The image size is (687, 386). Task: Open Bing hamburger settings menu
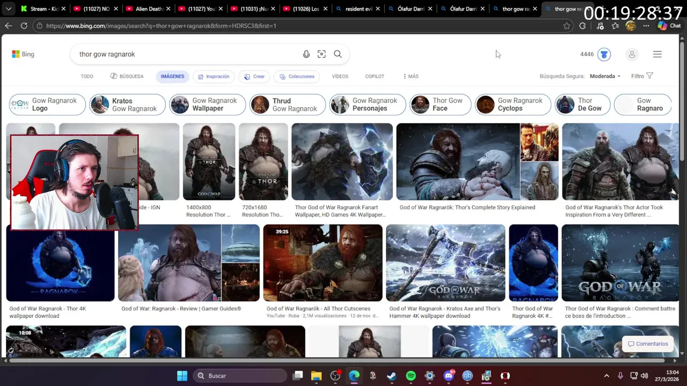point(657,54)
